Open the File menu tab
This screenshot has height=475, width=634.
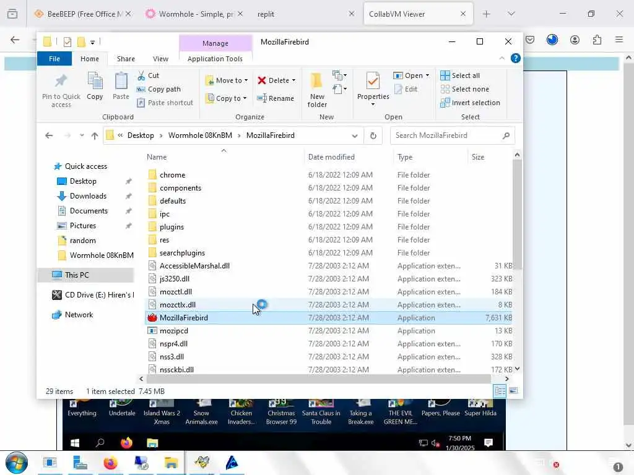[x=54, y=59]
